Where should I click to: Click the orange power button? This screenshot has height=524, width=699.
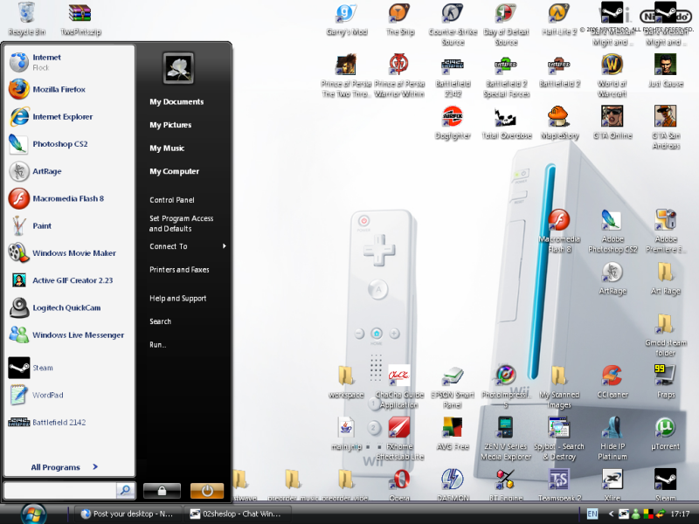coord(207,491)
